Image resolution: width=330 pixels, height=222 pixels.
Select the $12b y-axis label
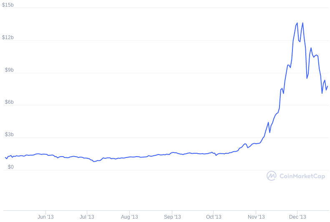(x=8, y=37)
